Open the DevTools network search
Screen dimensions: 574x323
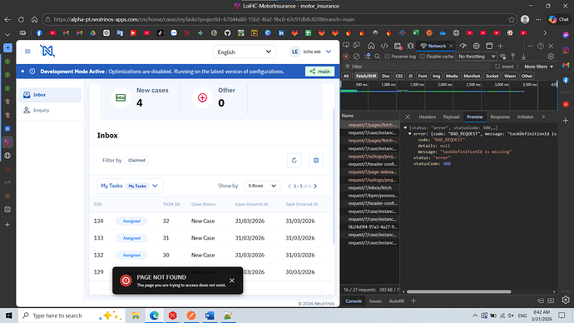click(378, 57)
